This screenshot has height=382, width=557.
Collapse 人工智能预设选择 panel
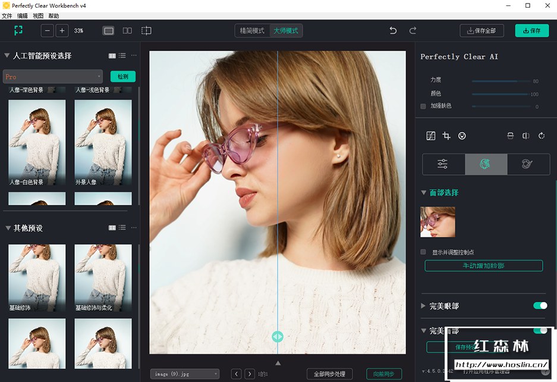7,55
